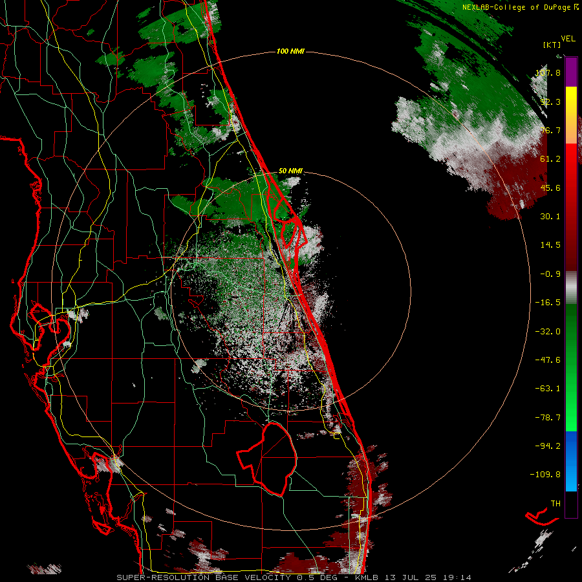Click the 50 NMI range ring label
Screen dimensions: 582x582
click(290, 171)
